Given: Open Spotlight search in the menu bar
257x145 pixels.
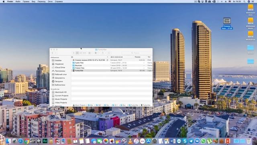Looking at the screenshot, I should (245, 2).
